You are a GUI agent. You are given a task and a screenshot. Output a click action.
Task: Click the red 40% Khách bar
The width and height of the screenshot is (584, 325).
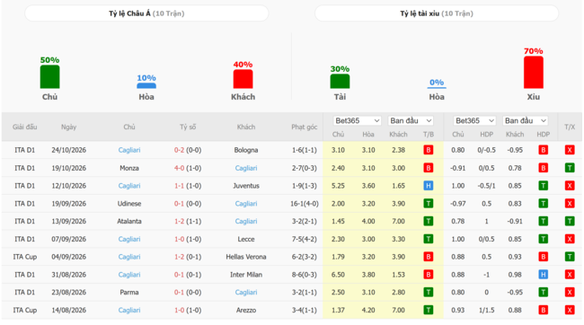pyautogui.click(x=243, y=79)
